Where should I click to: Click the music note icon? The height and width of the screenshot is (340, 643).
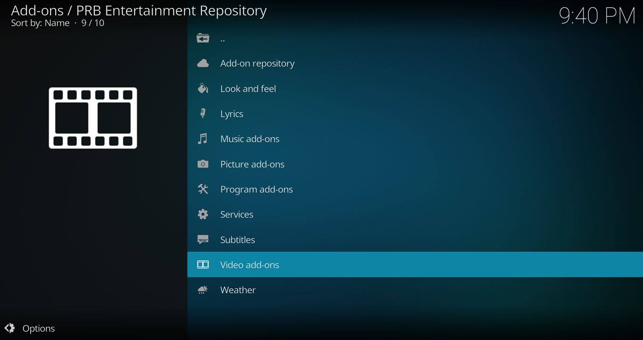point(203,139)
